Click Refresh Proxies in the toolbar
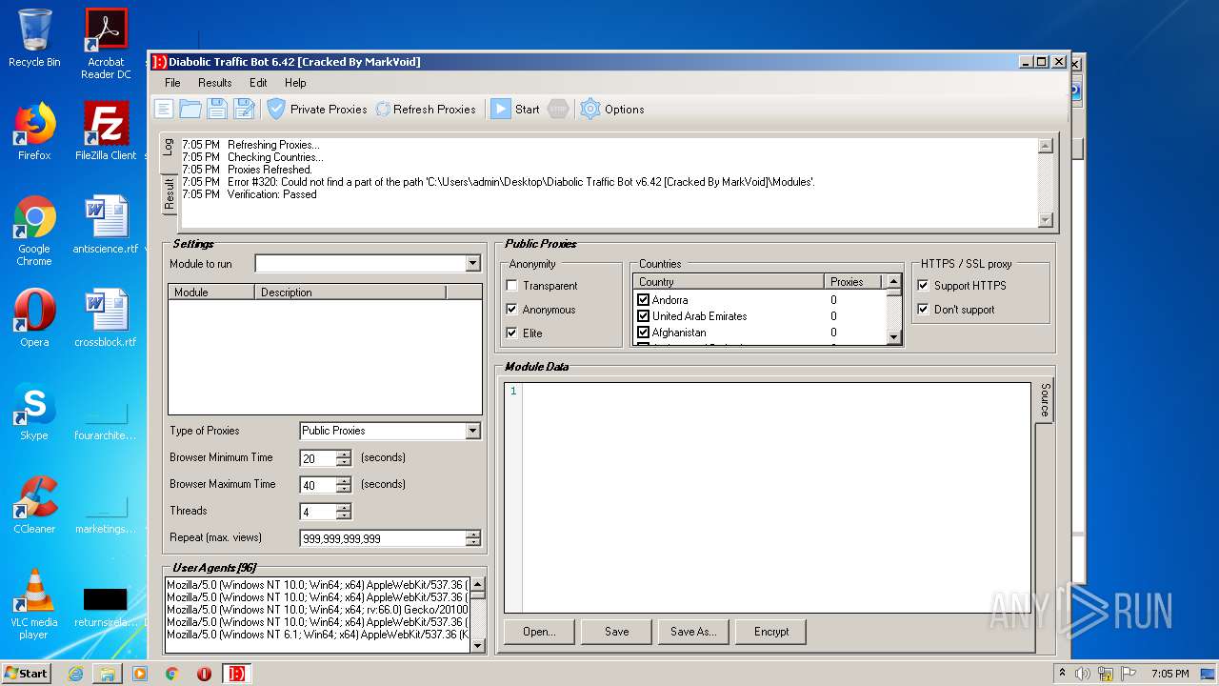This screenshot has height=686, width=1219. click(426, 109)
